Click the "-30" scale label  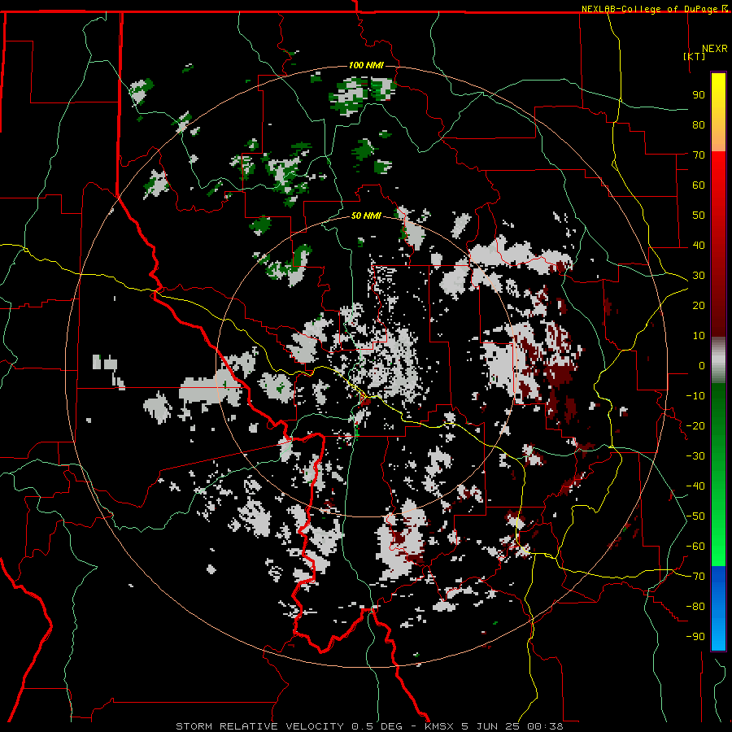tap(695, 456)
